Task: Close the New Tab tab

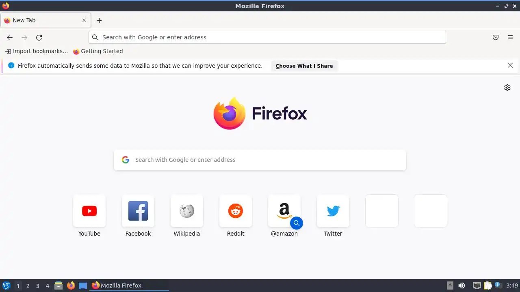Action: [84, 20]
